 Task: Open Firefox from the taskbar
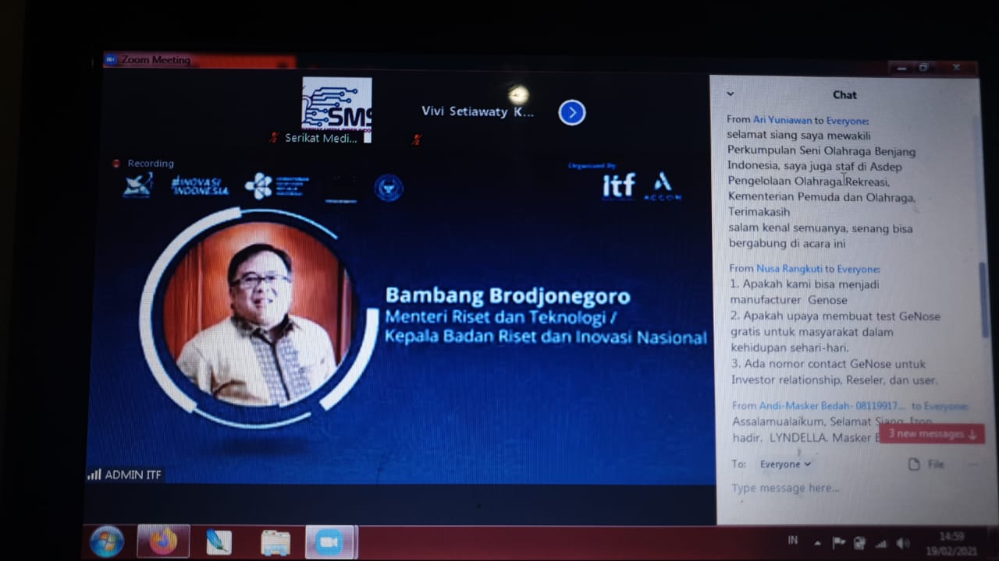tap(163, 542)
